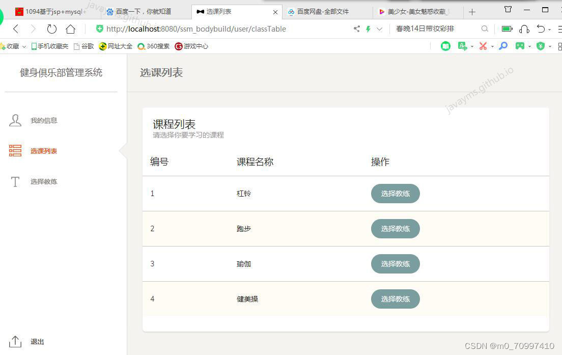Open the 360搜索 bookmark
This screenshot has height=355, width=562.
pyautogui.click(x=153, y=46)
